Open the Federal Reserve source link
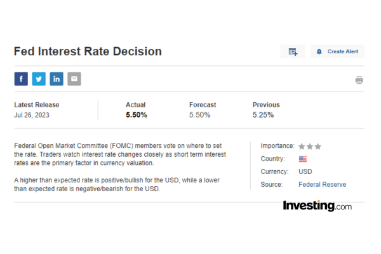This screenshot has width=381, height=254. tap(322, 184)
